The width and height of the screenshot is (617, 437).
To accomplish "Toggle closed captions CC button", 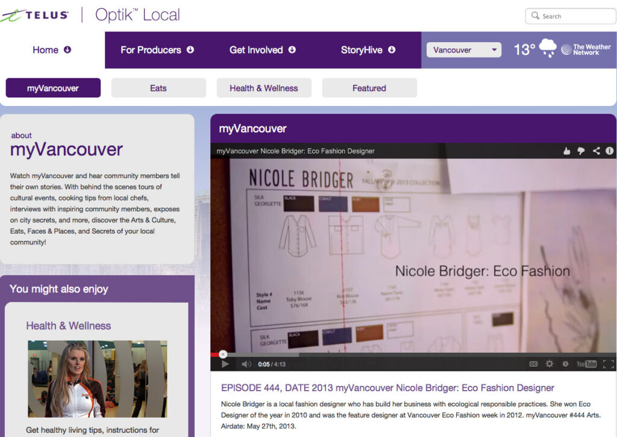I will 534,364.
